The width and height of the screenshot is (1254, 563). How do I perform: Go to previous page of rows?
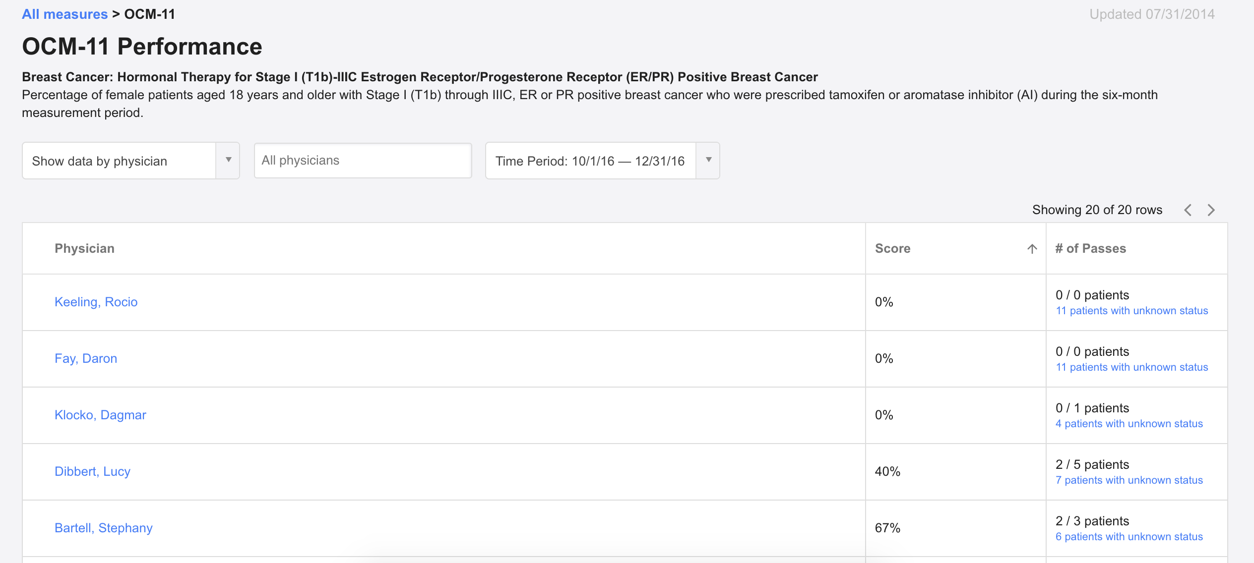(x=1188, y=210)
